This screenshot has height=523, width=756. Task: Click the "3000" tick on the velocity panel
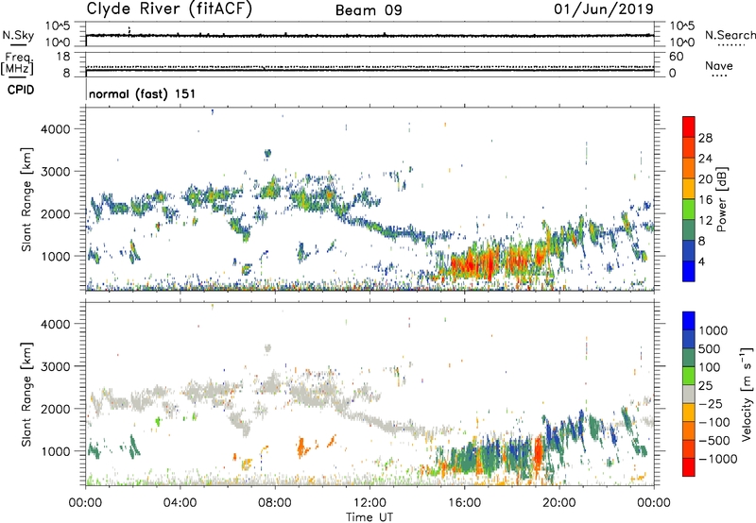pyautogui.click(x=56, y=366)
